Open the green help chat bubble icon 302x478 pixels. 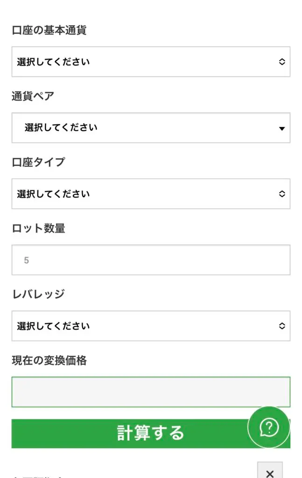pos(269,427)
